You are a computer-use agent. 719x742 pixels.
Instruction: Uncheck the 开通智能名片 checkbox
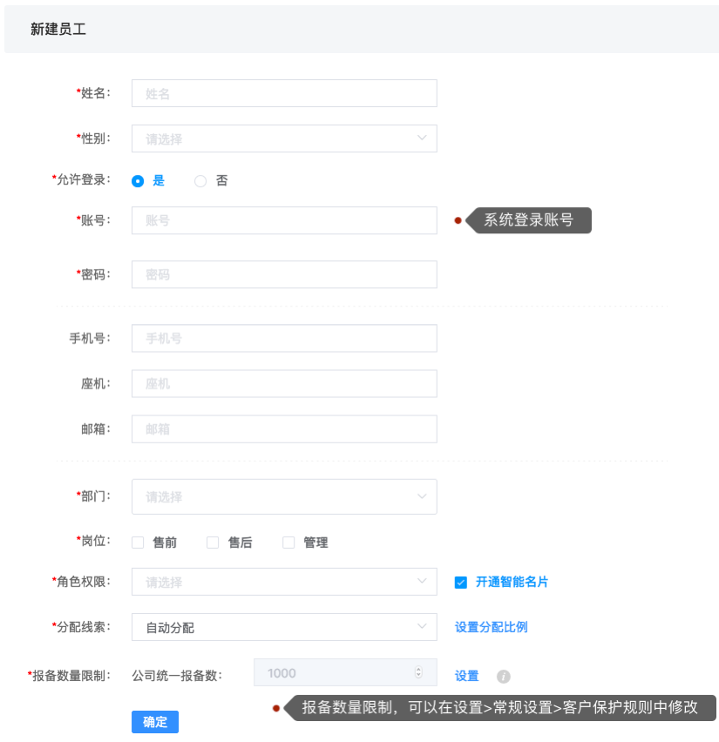(460, 582)
